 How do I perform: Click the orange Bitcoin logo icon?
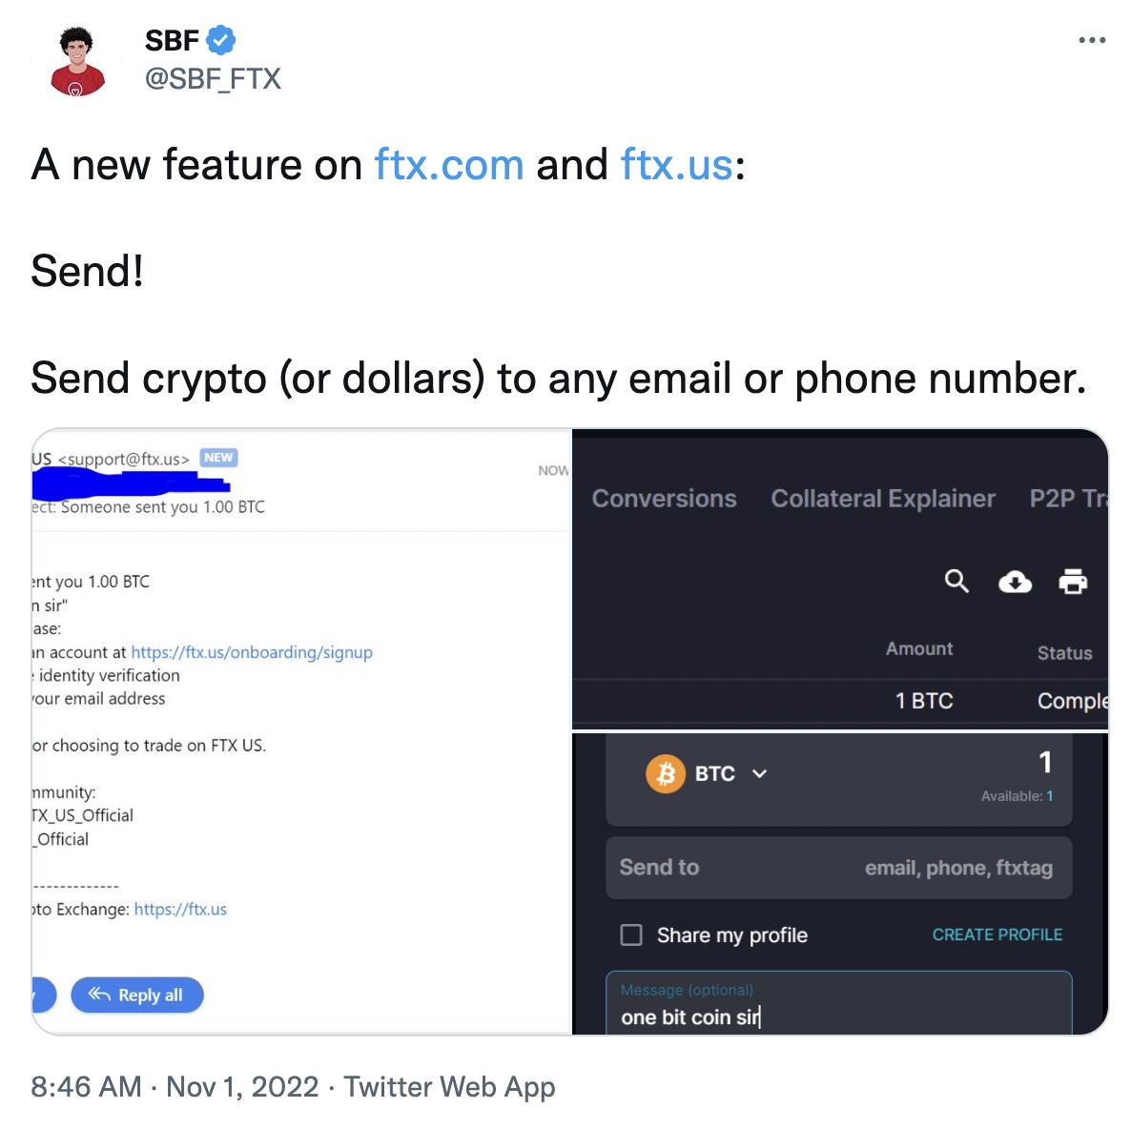tap(666, 773)
